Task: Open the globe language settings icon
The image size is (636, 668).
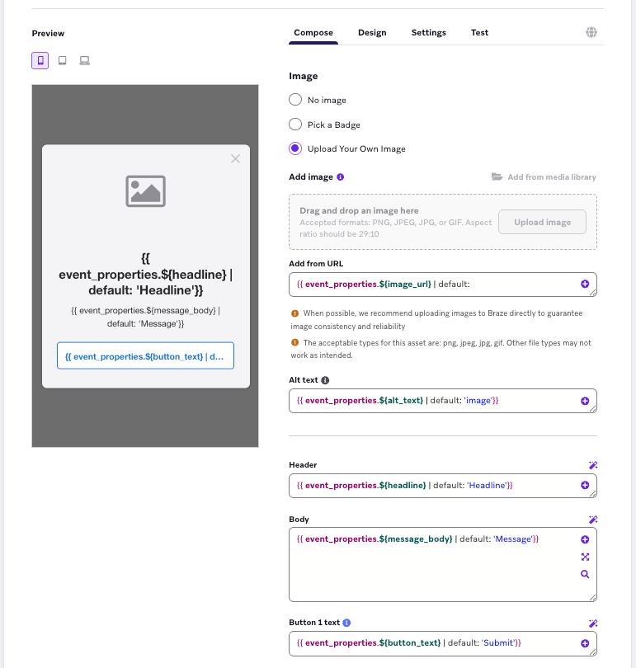Action: [591, 33]
